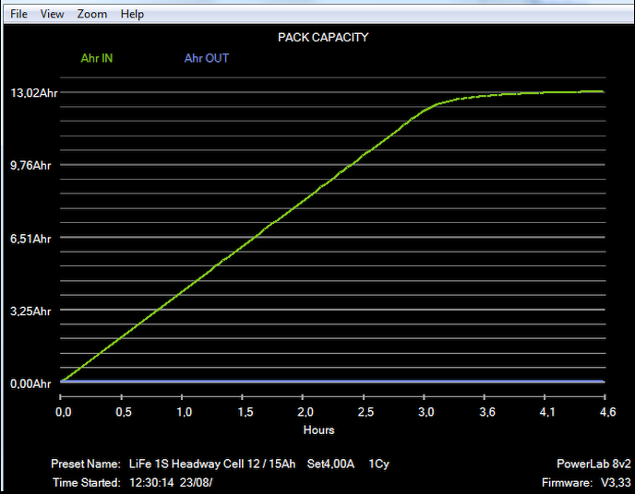635x494 pixels.
Task: Click the 'Preset Name:' label
Action: [x=86, y=464]
